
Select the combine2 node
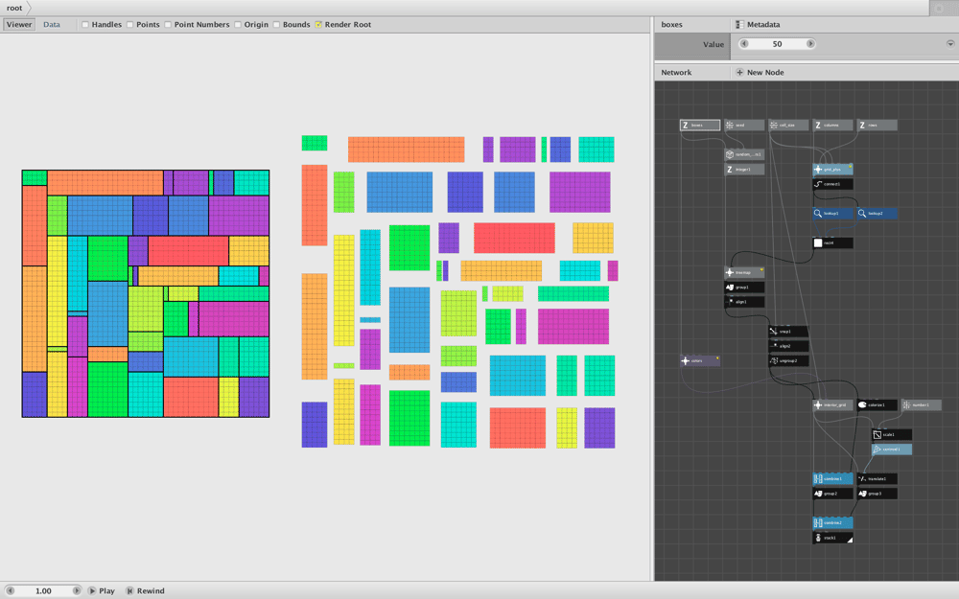point(832,522)
